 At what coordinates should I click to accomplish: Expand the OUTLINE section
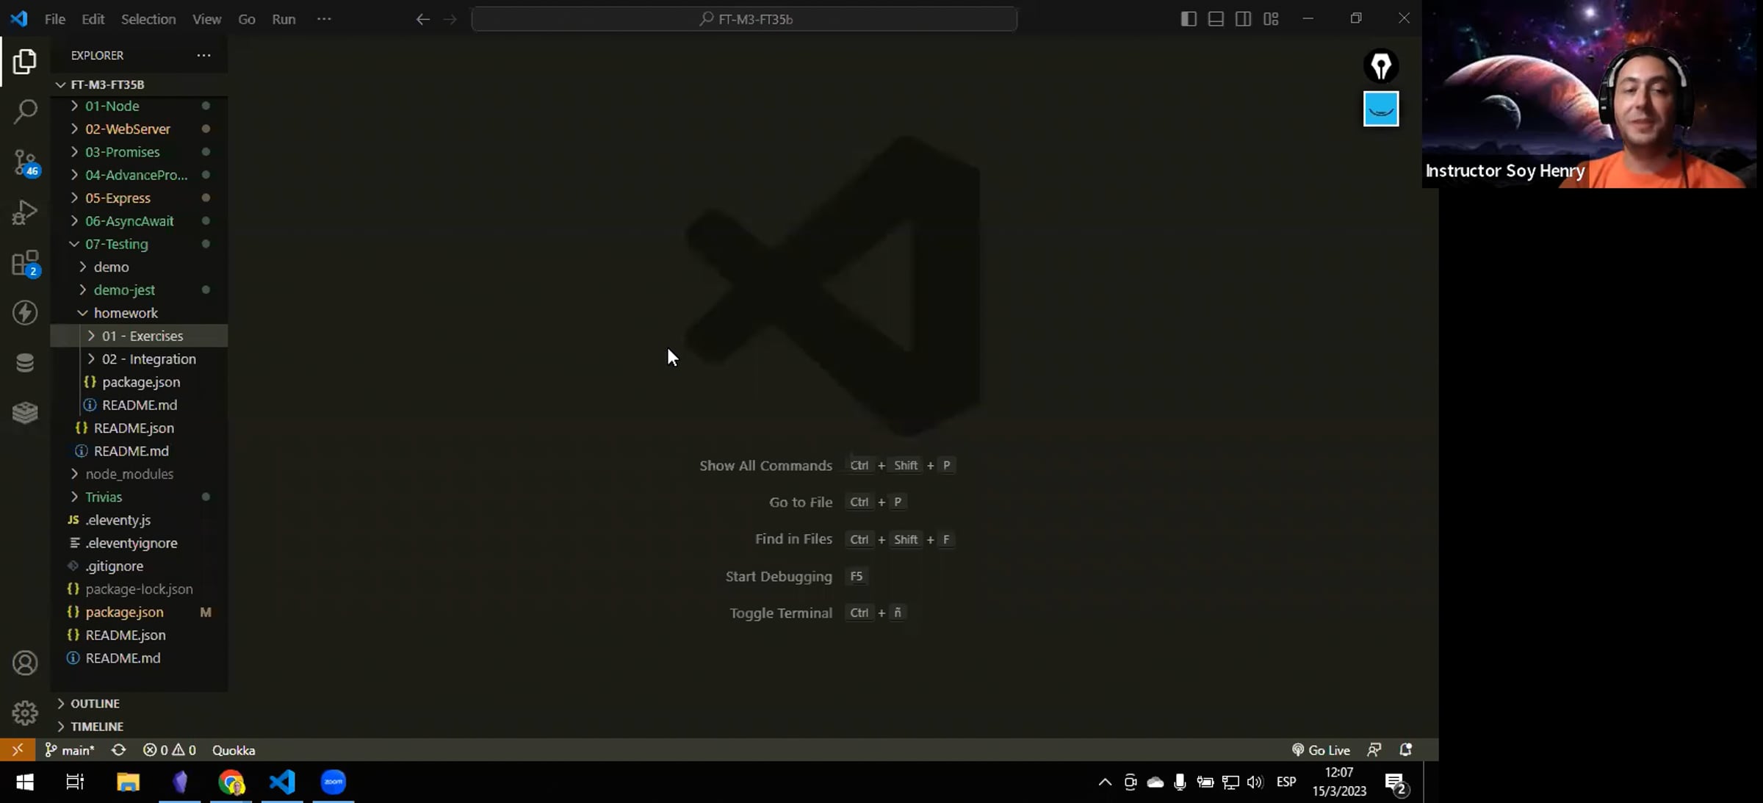95,703
